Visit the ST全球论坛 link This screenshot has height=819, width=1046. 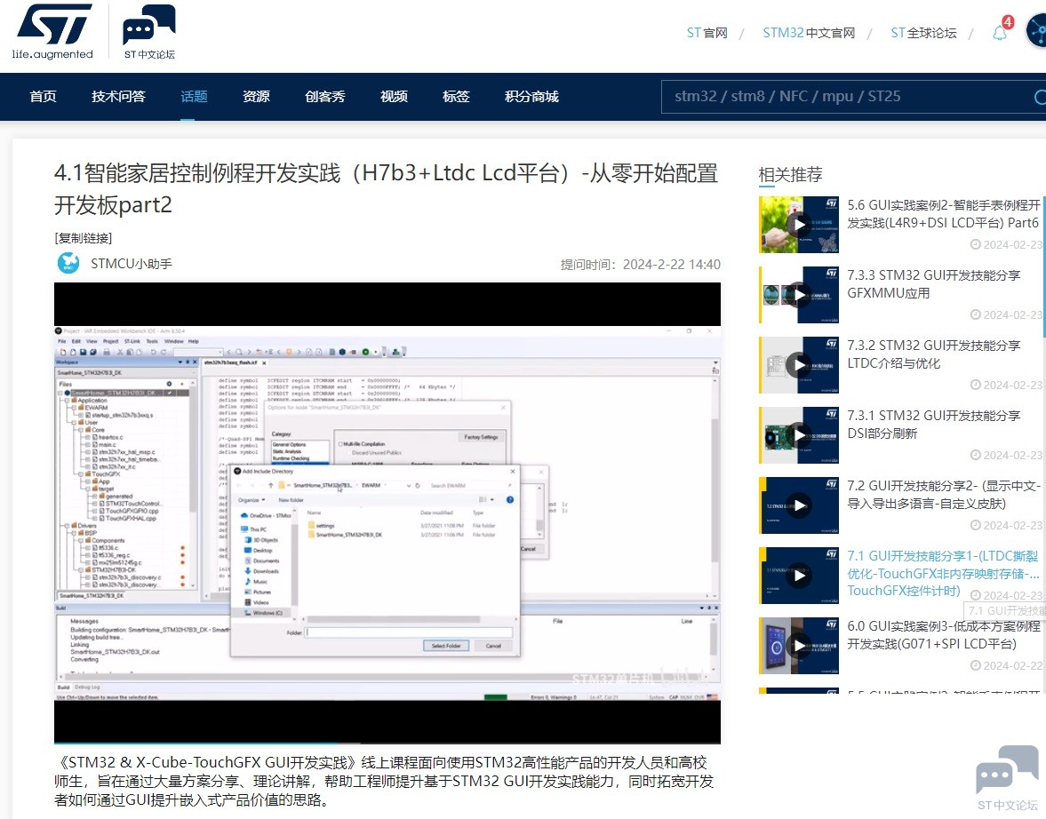tap(924, 33)
